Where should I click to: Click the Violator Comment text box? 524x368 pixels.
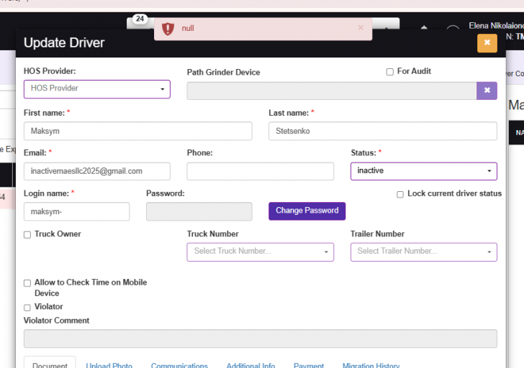(261, 339)
